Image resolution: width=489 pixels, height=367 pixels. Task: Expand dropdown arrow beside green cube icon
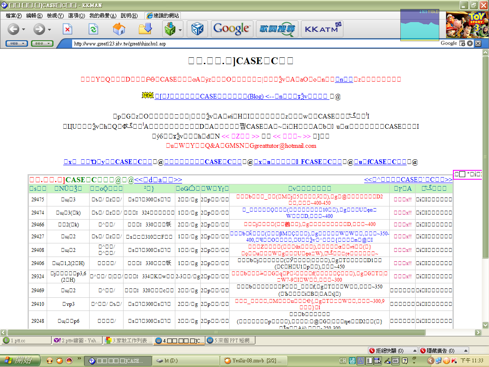(180, 30)
